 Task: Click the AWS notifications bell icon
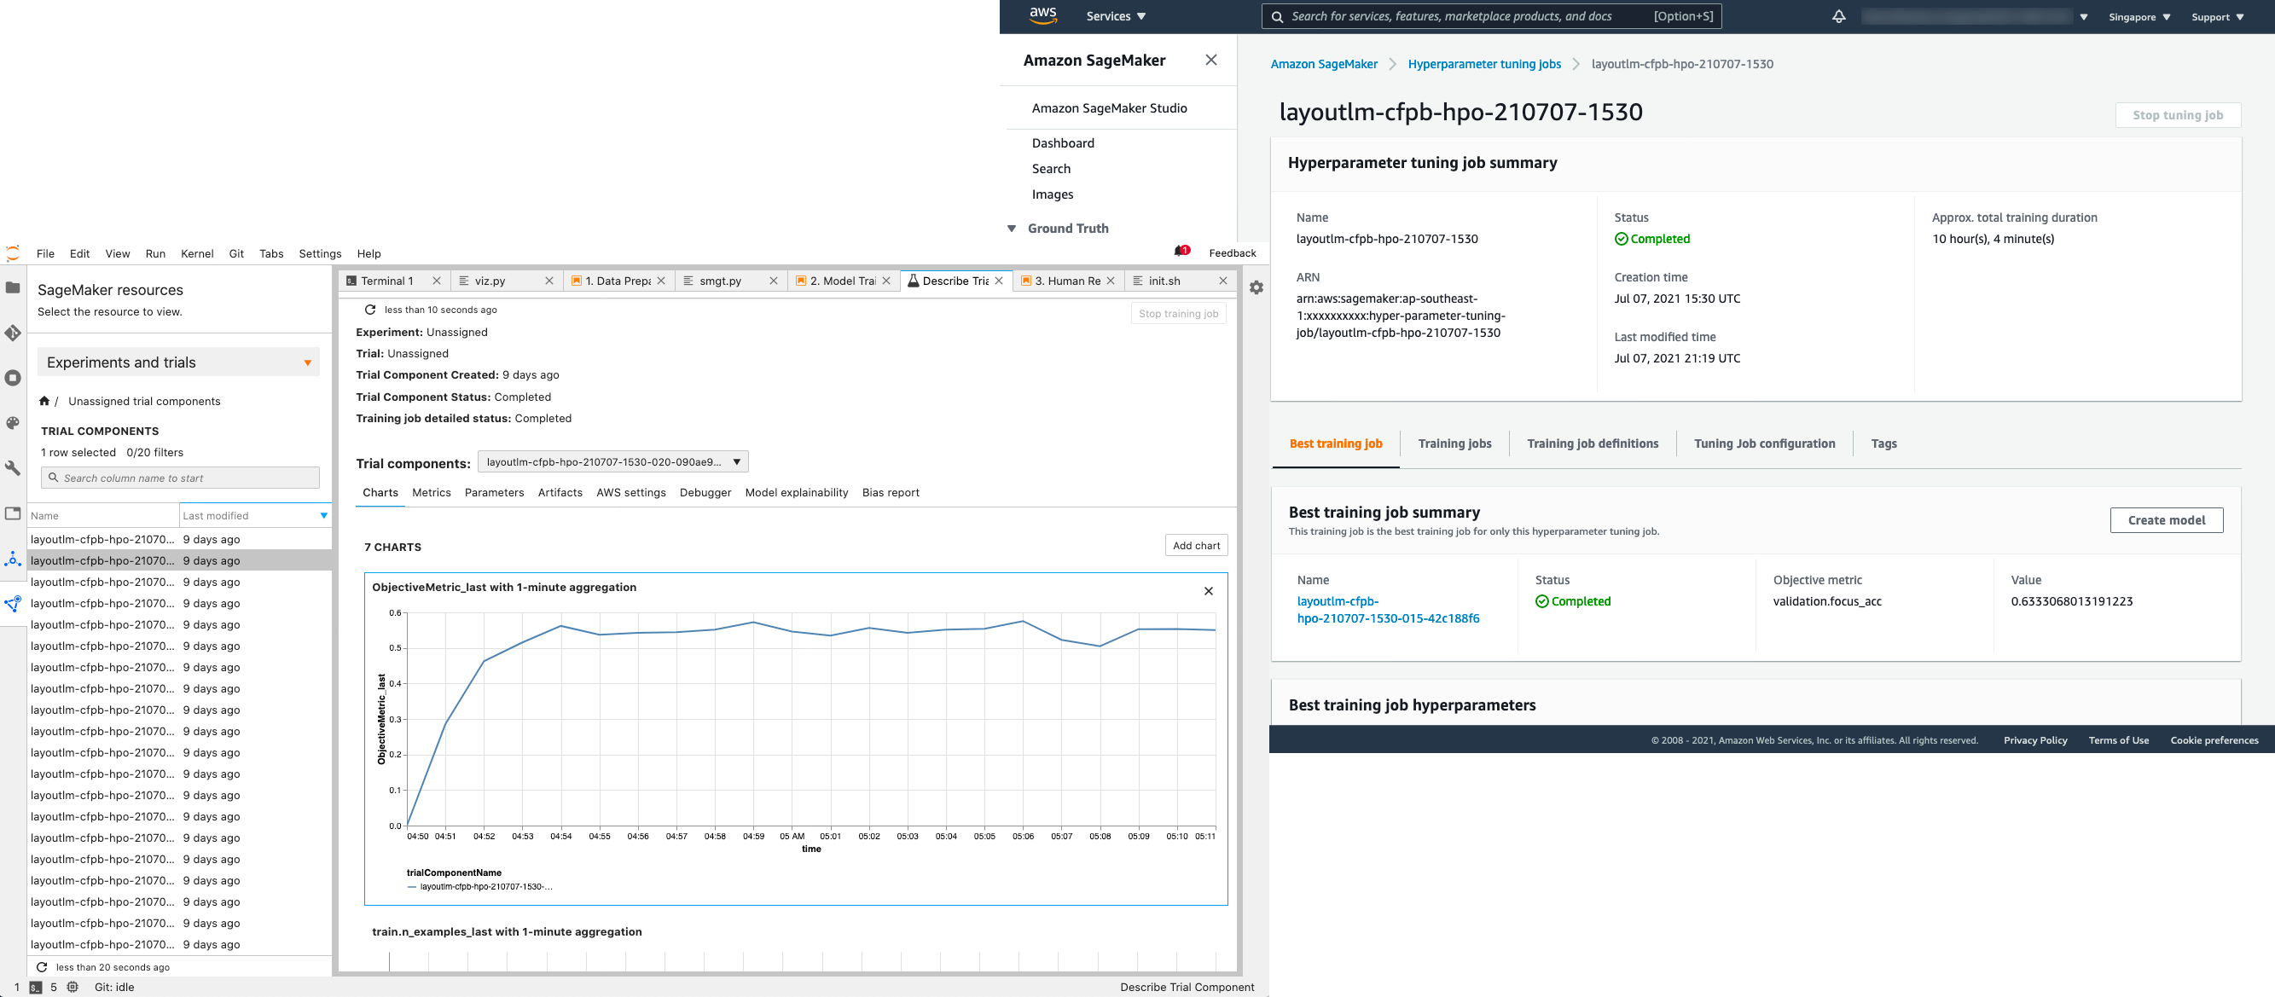[1838, 17]
